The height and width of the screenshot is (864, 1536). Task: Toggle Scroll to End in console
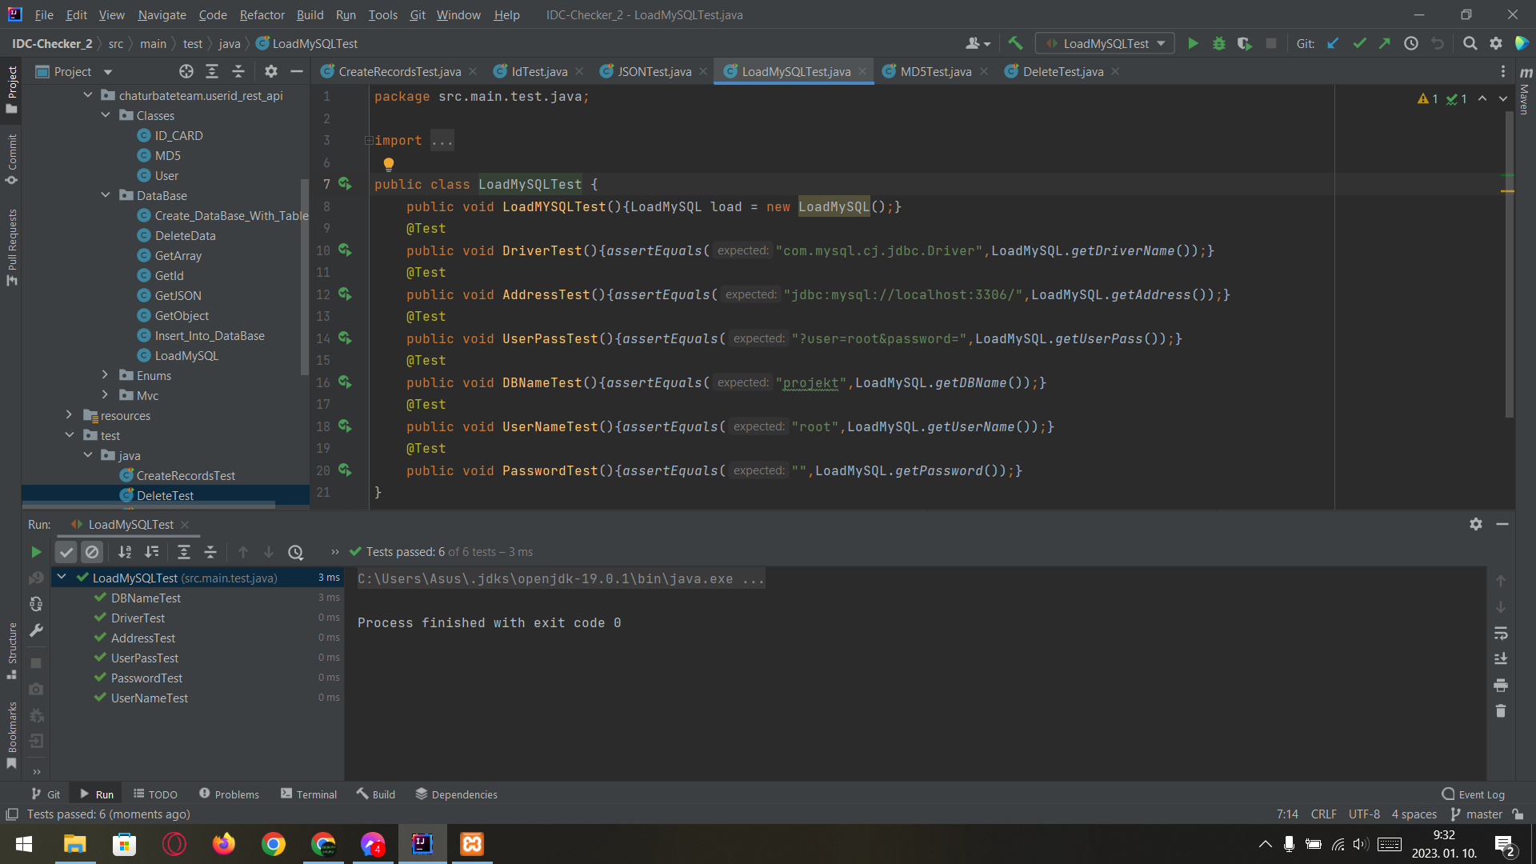point(1501,659)
